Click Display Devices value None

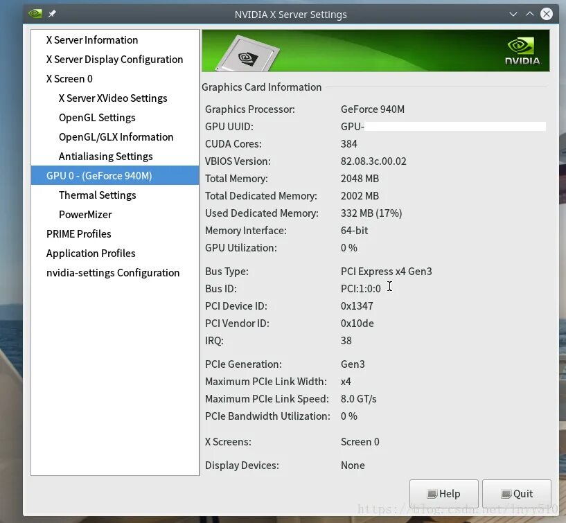353,465
